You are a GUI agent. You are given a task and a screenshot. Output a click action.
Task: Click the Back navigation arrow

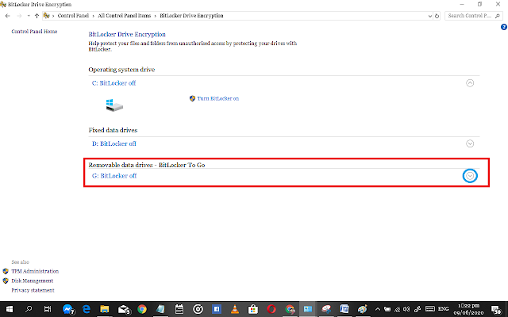[x=8, y=16]
